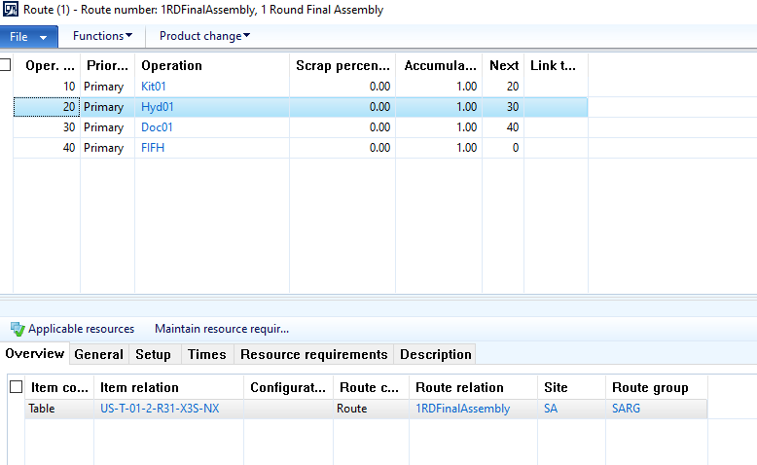Sort by the Operation column header
757x465 pixels.
tap(212, 66)
